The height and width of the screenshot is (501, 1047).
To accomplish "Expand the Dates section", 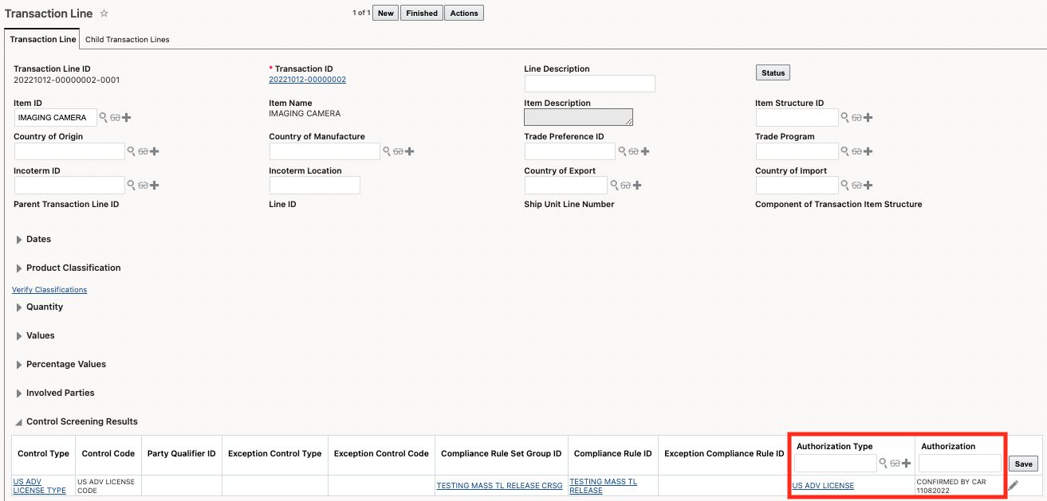I will click(x=19, y=240).
